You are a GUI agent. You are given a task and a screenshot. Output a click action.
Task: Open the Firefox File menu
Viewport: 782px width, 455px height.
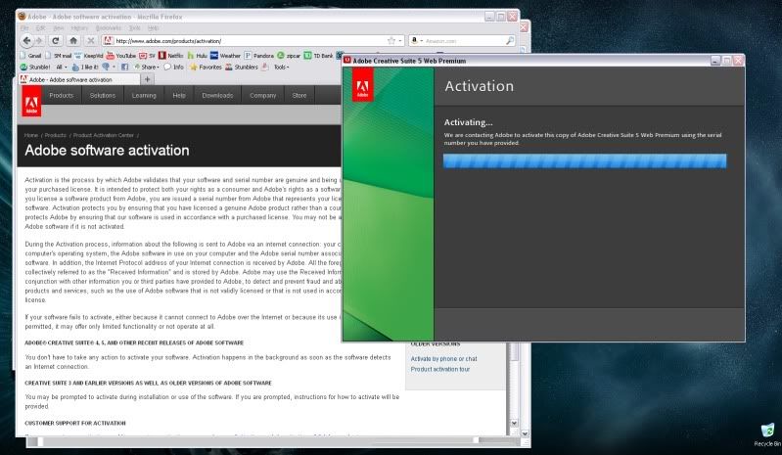click(x=23, y=28)
